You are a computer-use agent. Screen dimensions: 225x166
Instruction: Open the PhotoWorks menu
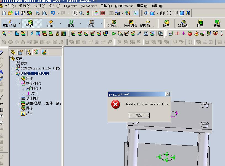[89, 6]
